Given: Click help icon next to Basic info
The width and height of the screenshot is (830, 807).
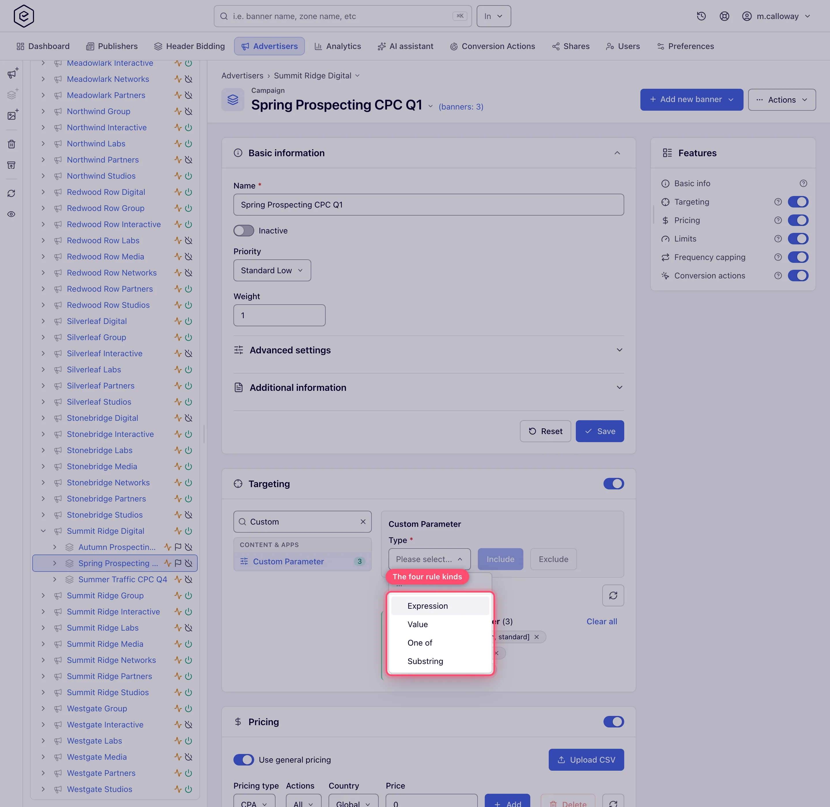Looking at the screenshot, I should [x=803, y=184].
